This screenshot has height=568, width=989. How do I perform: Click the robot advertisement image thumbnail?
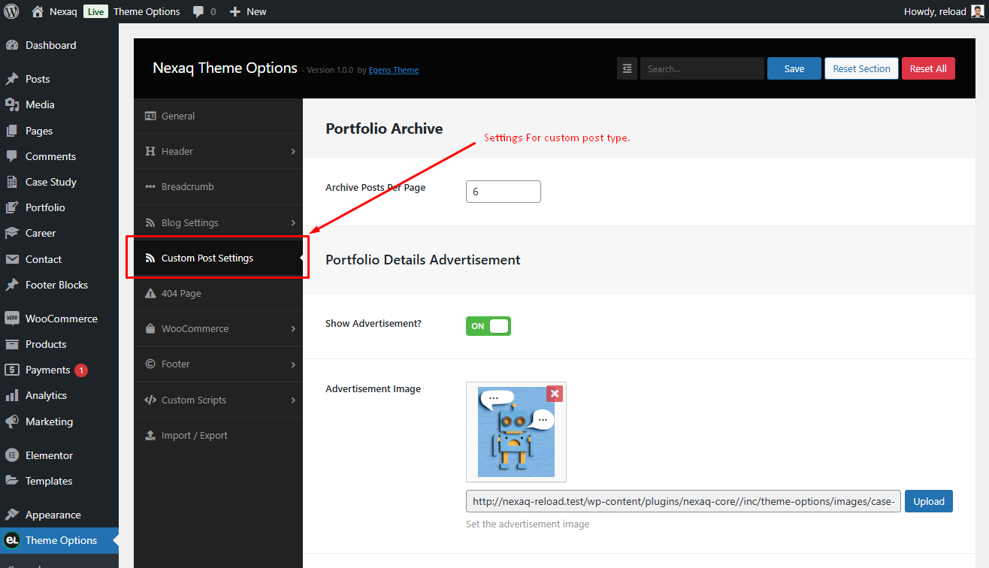pos(516,432)
